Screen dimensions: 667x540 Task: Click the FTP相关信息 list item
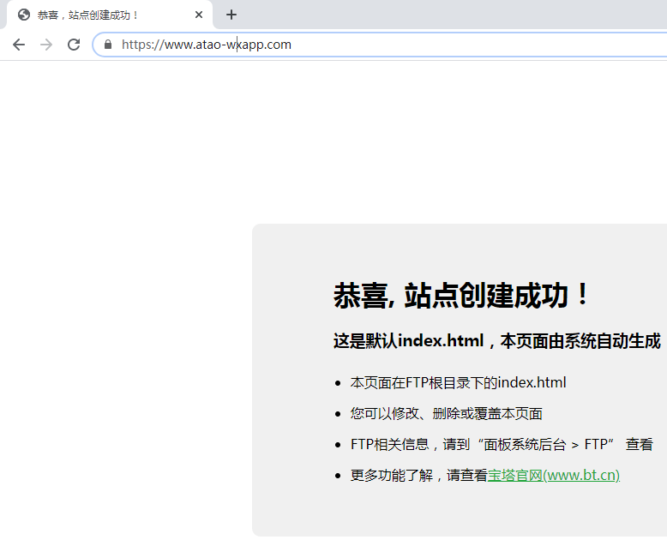click(x=502, y=445)
